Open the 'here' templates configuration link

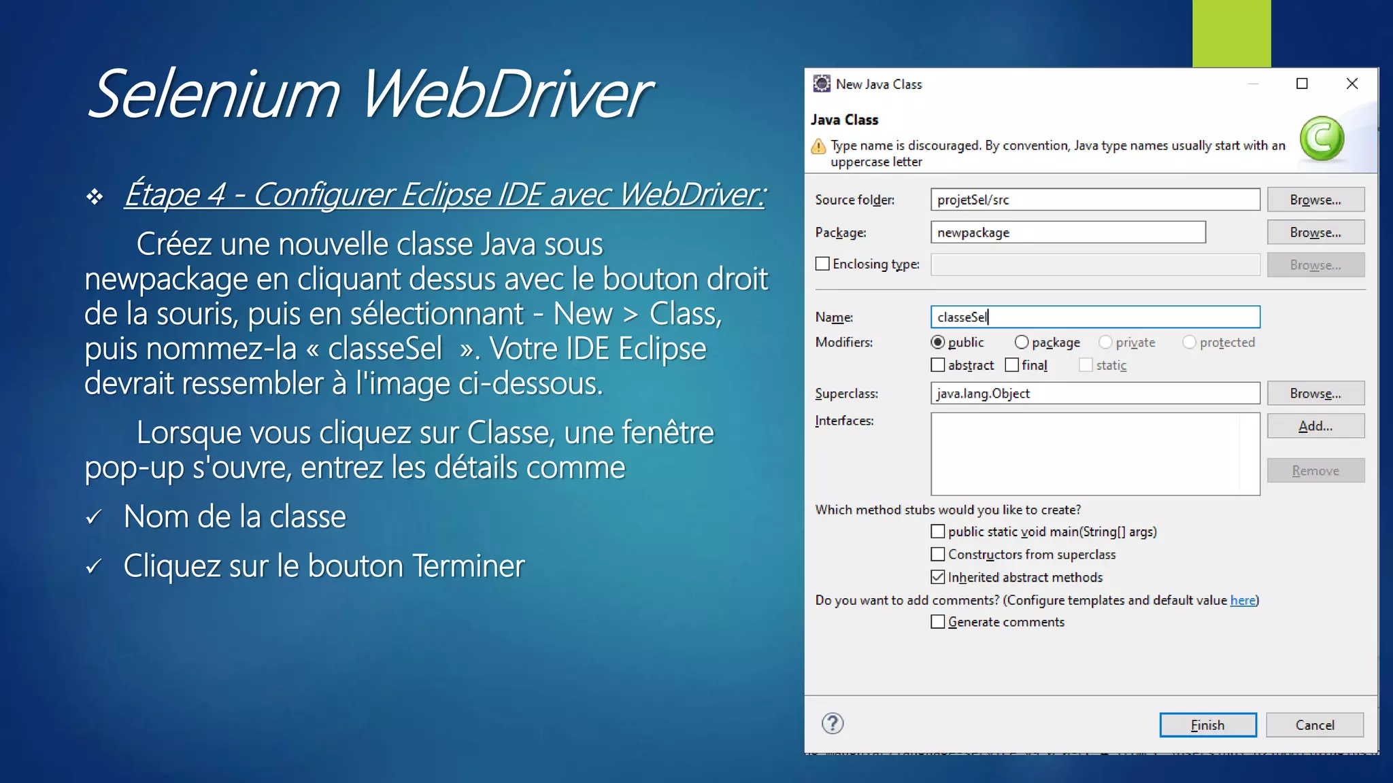(x=1243, y=600)
